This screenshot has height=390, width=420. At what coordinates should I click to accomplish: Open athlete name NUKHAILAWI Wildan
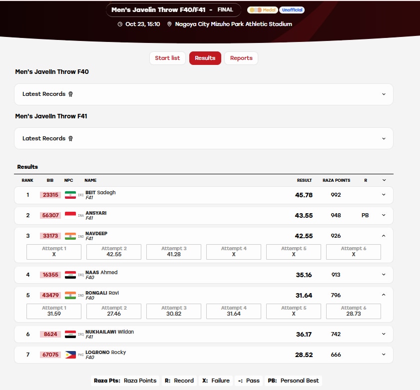coord(109,332)
